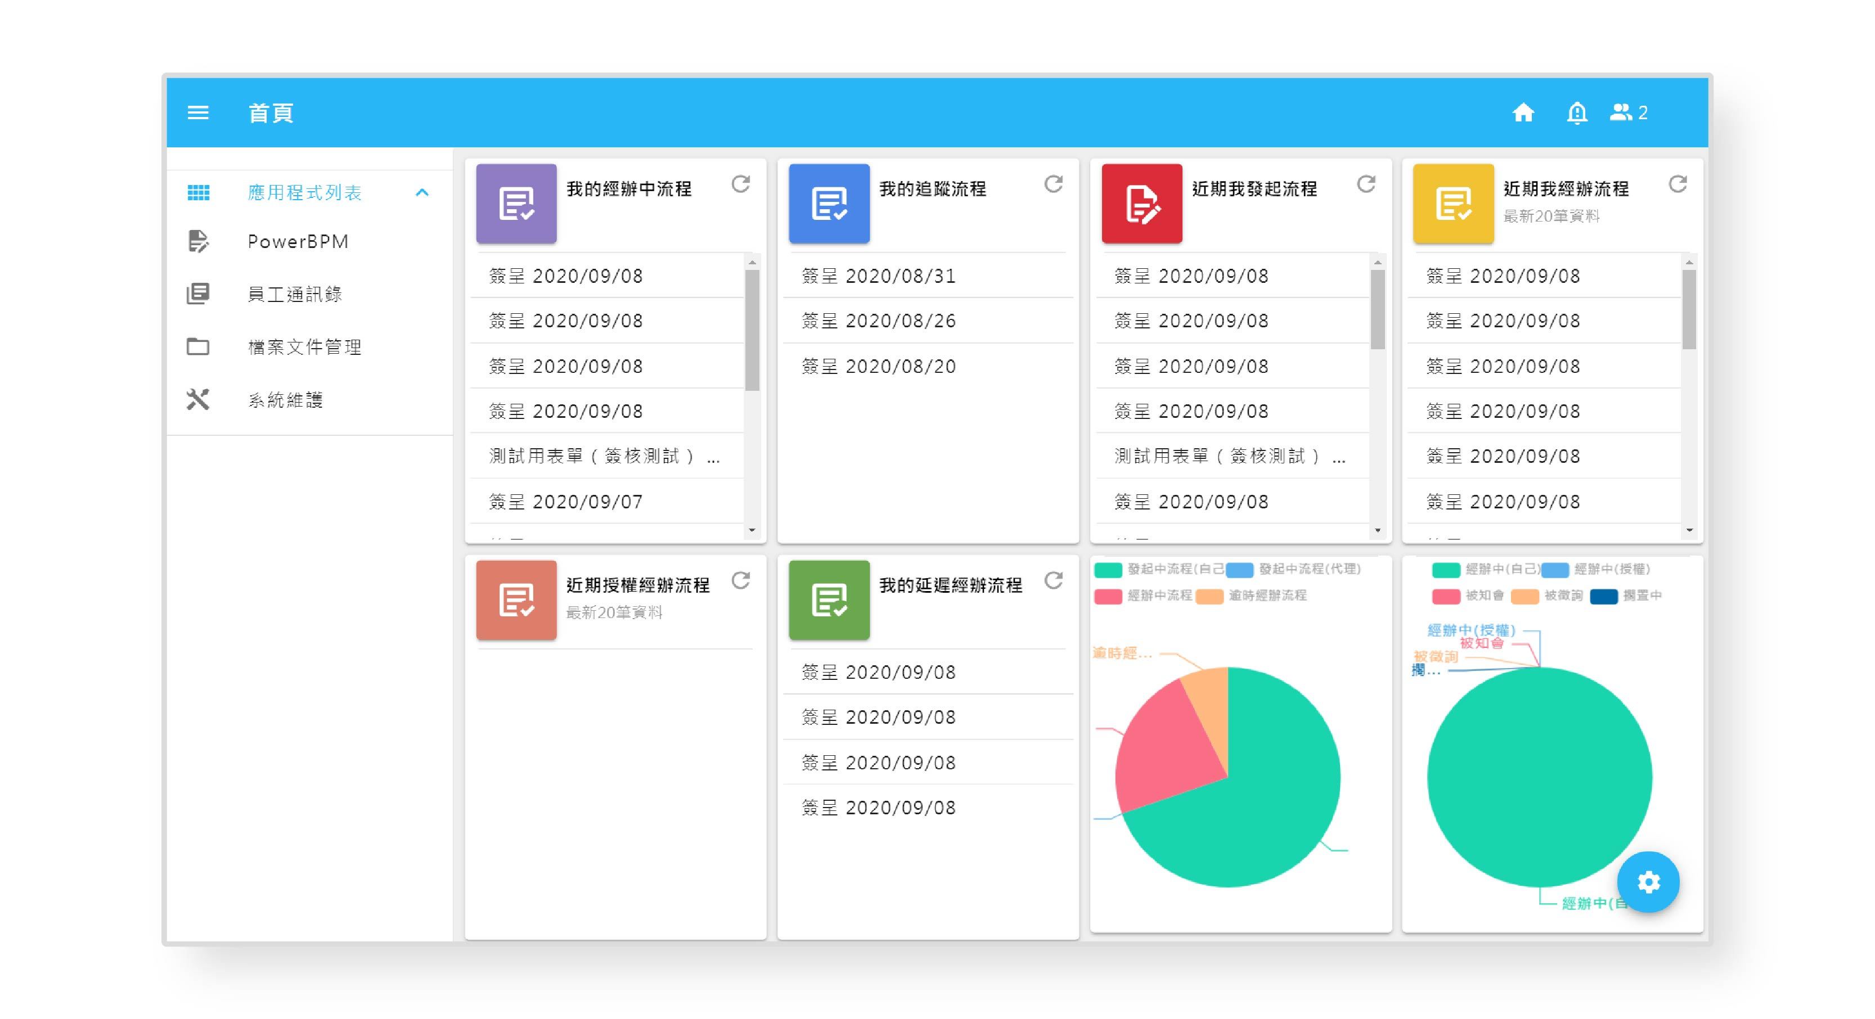Screen dimensions: 1875x1019
Task: Refresh the 近期我發起流程 card
Action: pyautogui.click(x=1366, y=184)
